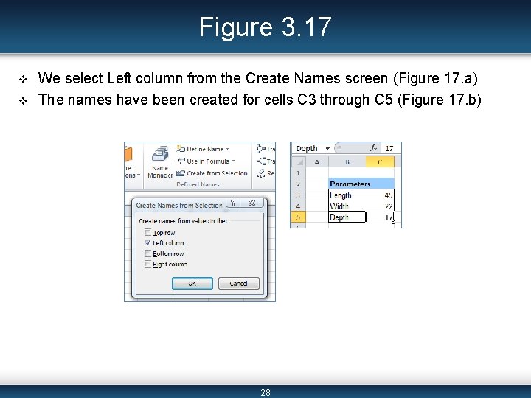Select column B header
Image resolution: width=531 pixels, height=398 pixels.
tap(347, 162)
